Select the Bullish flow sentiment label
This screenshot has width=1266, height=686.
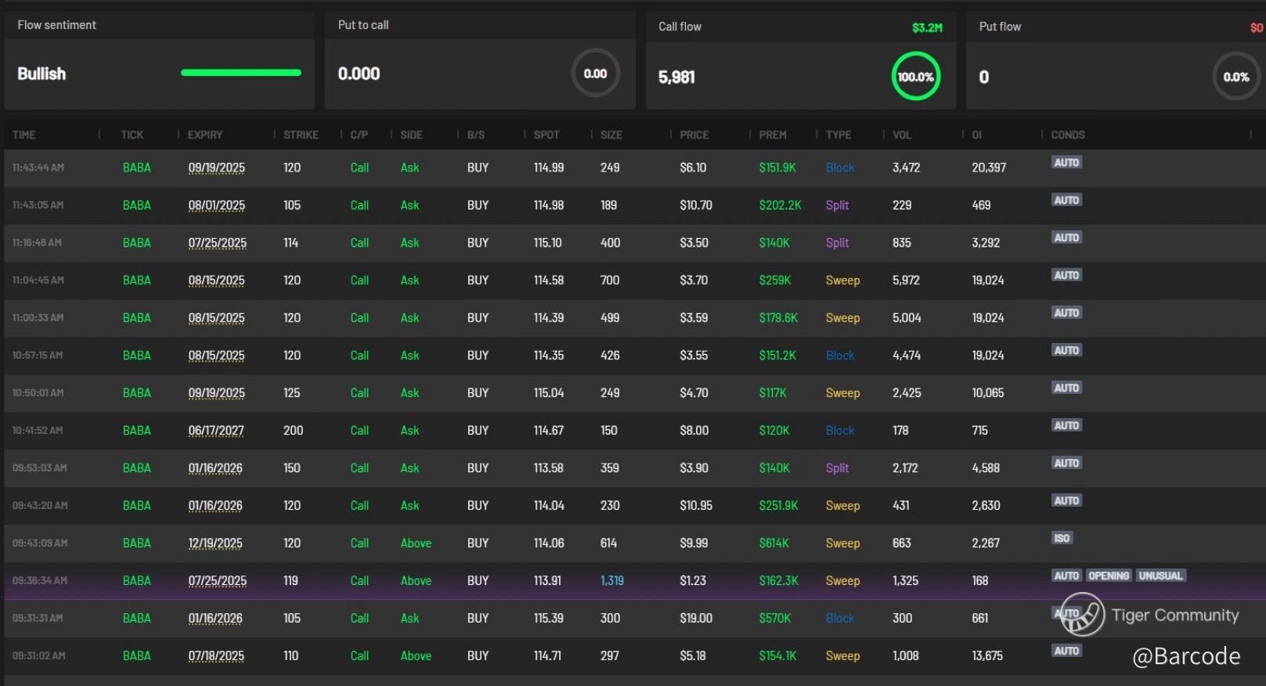click(x=41, y=74)
